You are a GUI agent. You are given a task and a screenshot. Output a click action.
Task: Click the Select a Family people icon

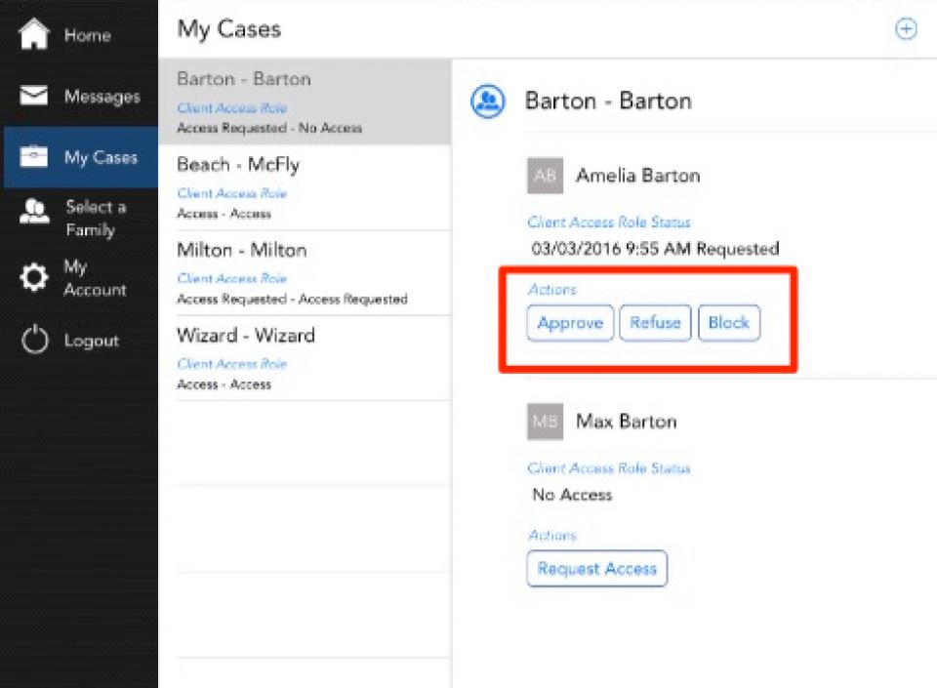[34, 212]
